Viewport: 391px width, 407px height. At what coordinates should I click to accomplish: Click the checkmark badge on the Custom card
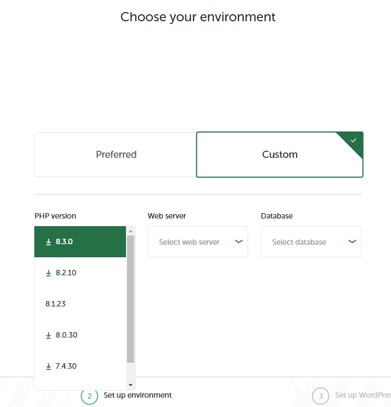click(x=353, y=140)
